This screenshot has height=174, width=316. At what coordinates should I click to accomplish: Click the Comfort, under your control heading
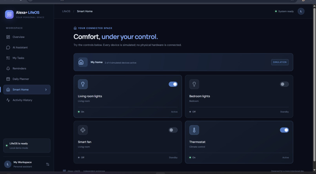(x=116, y=37)
